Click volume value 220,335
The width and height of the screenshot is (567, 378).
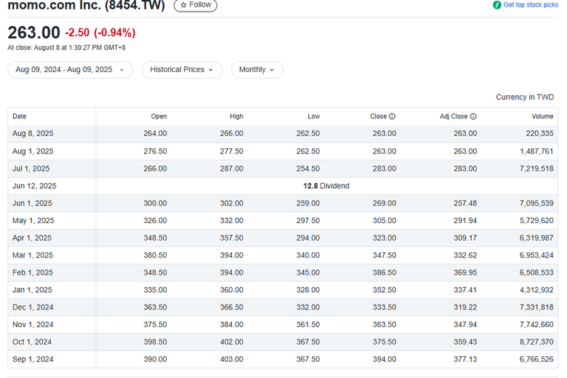pyautogui.click(x=539, y=134)
